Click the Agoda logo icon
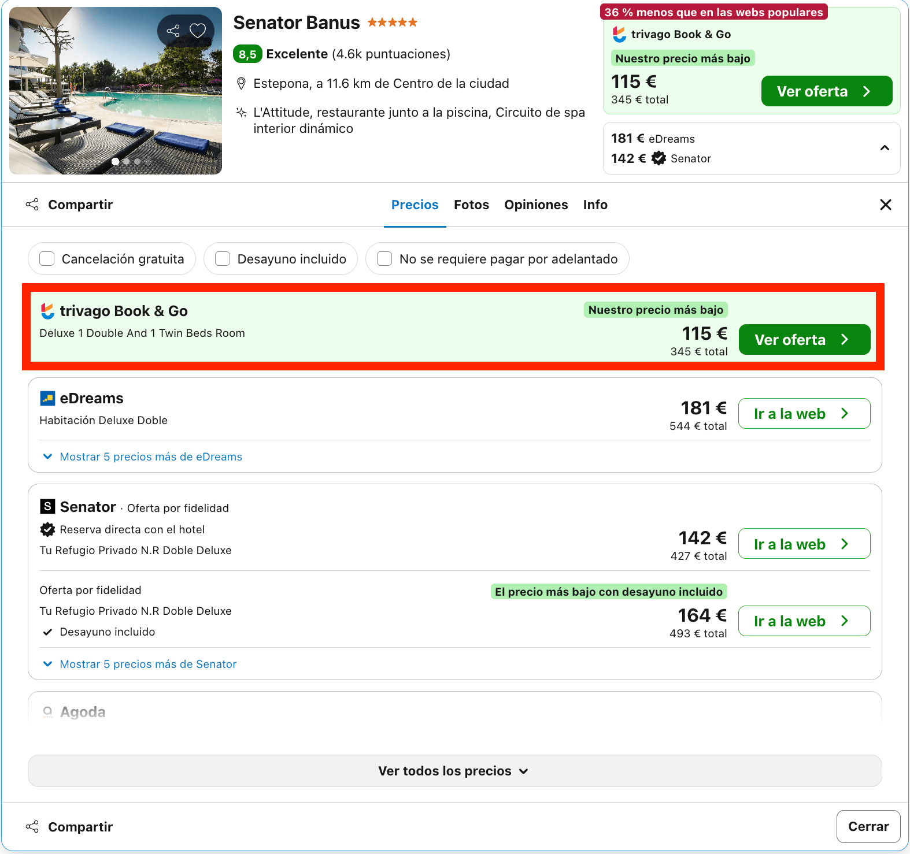The height and width of the screenshot is (854, 910). tap(47, 712)
